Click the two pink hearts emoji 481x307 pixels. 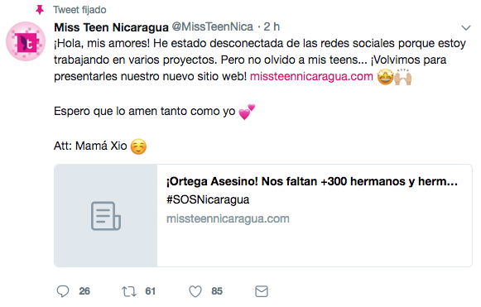tap(247, 112)
